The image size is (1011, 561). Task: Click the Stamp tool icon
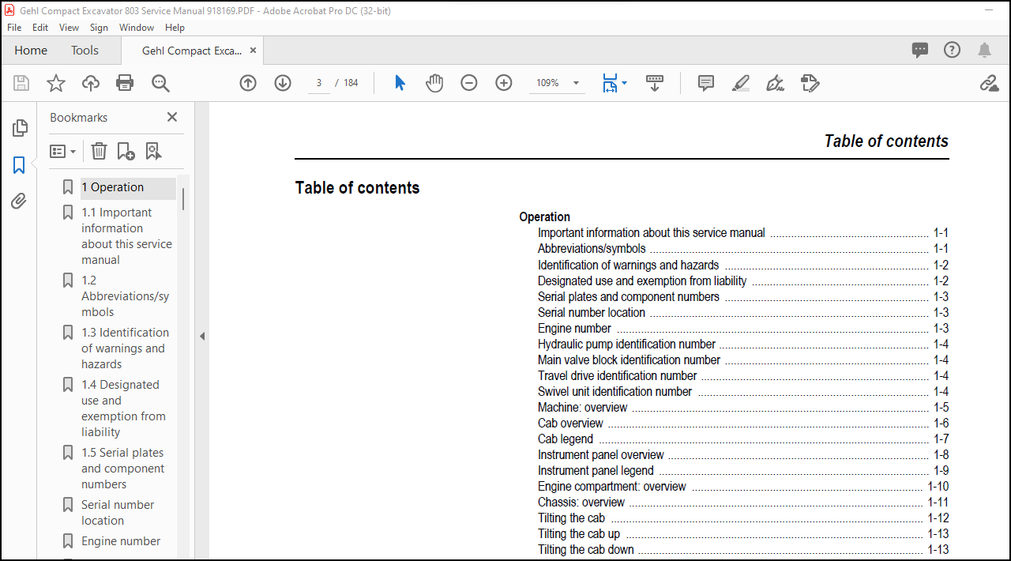[x=810, y=83]
